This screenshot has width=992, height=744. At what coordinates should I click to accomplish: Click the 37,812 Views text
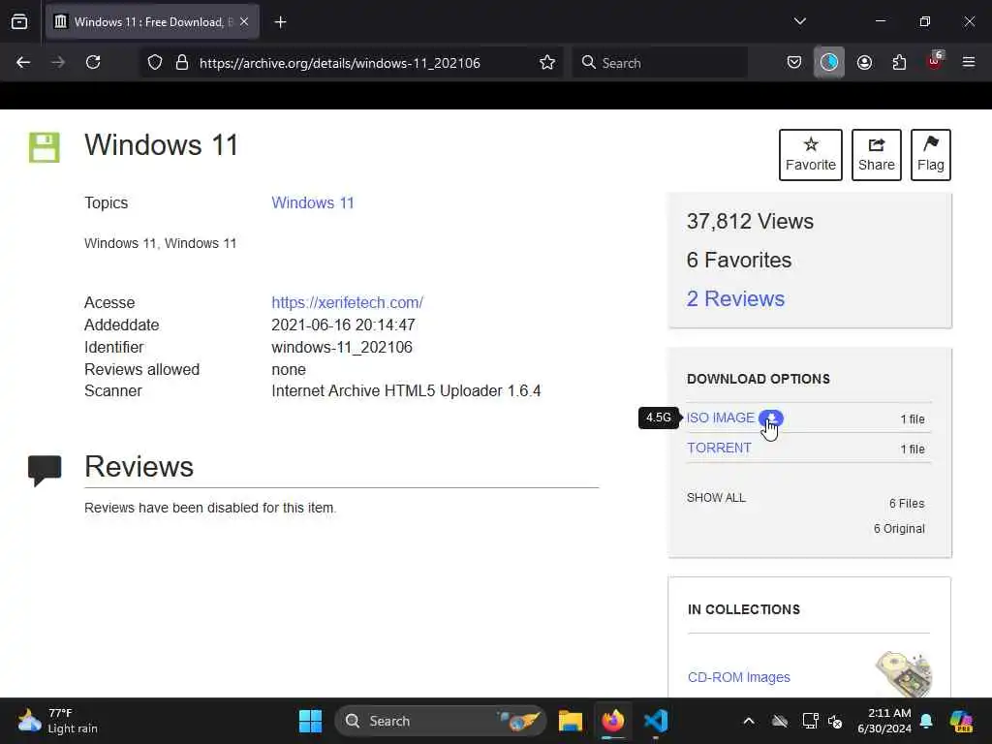750,222
